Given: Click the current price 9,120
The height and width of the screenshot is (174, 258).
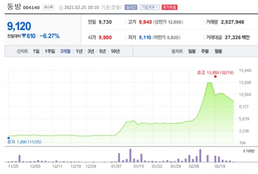Looking at the screenshot, I should tap(19, 26).
